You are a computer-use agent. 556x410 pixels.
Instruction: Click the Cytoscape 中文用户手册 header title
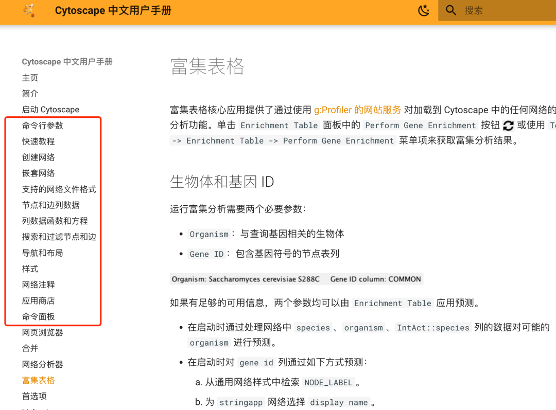point(113,10)
